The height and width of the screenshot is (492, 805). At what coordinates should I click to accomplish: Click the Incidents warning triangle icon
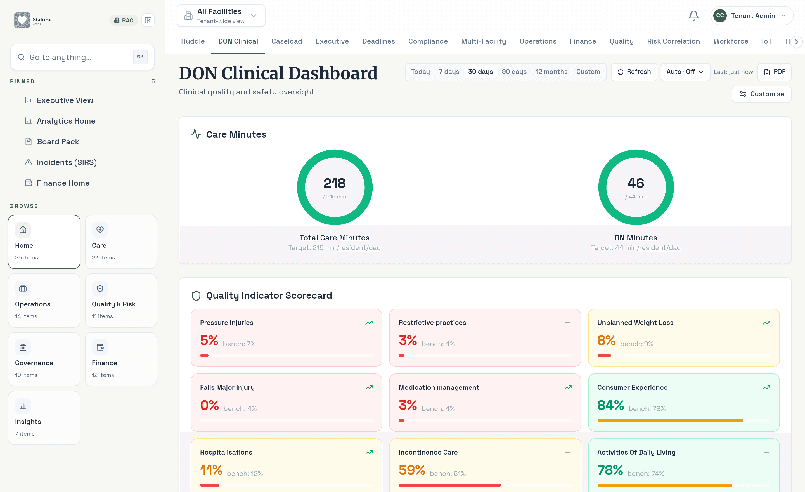tap(29, 162)
